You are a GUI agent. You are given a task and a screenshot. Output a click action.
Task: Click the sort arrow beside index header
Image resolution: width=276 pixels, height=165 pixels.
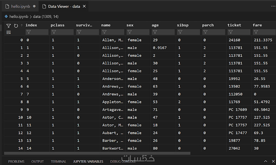22,25
